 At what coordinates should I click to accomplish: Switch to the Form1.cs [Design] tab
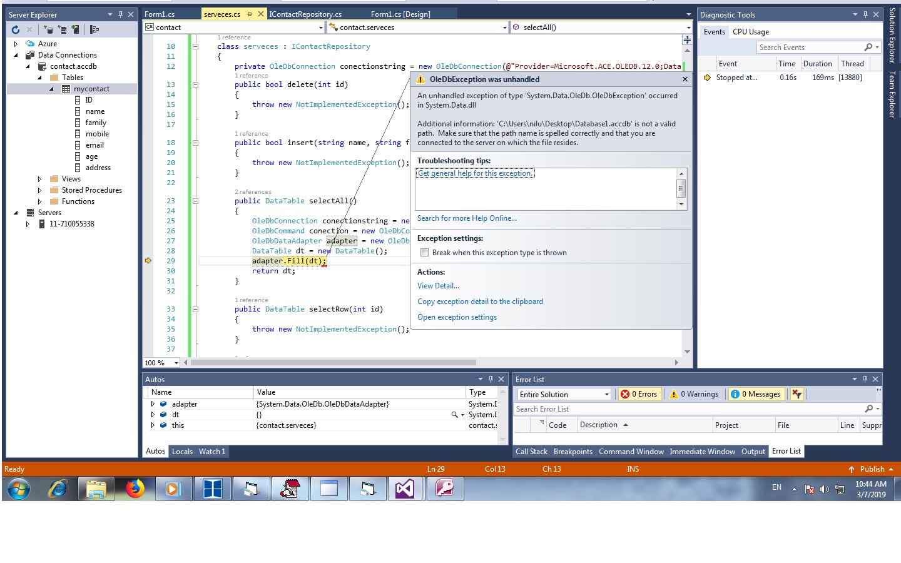[x=400, y=14]
